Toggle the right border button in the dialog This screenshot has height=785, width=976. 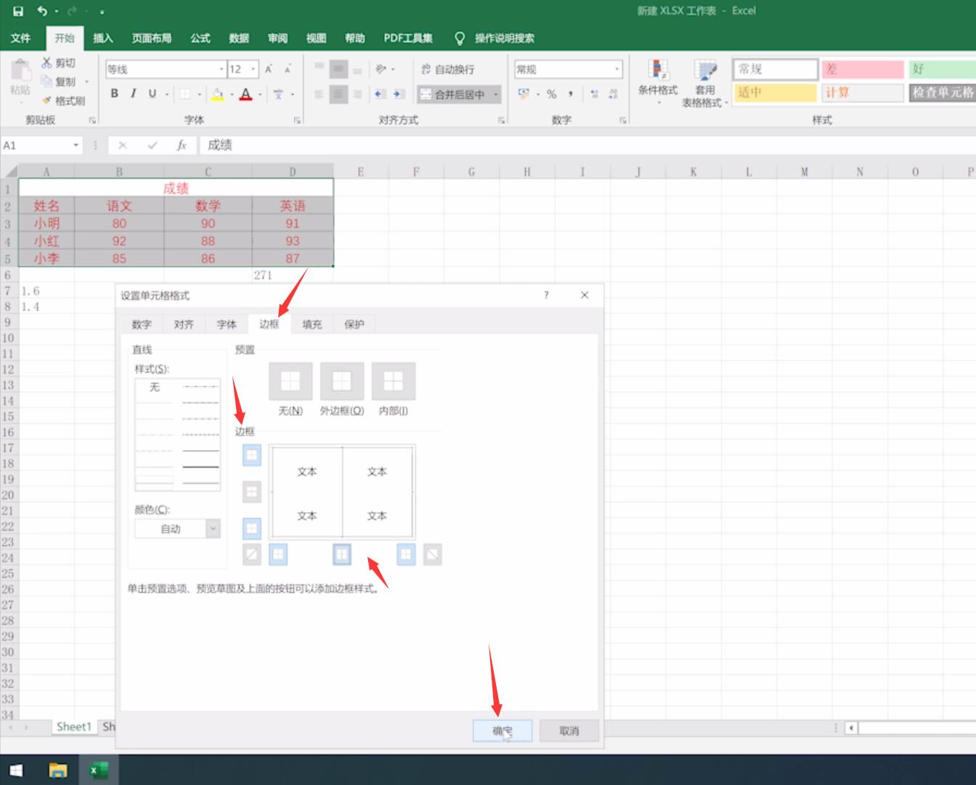[x=406, y=555]
